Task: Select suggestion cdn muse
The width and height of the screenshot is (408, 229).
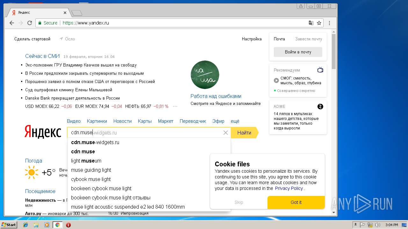Action: click(x=149, y=151)
